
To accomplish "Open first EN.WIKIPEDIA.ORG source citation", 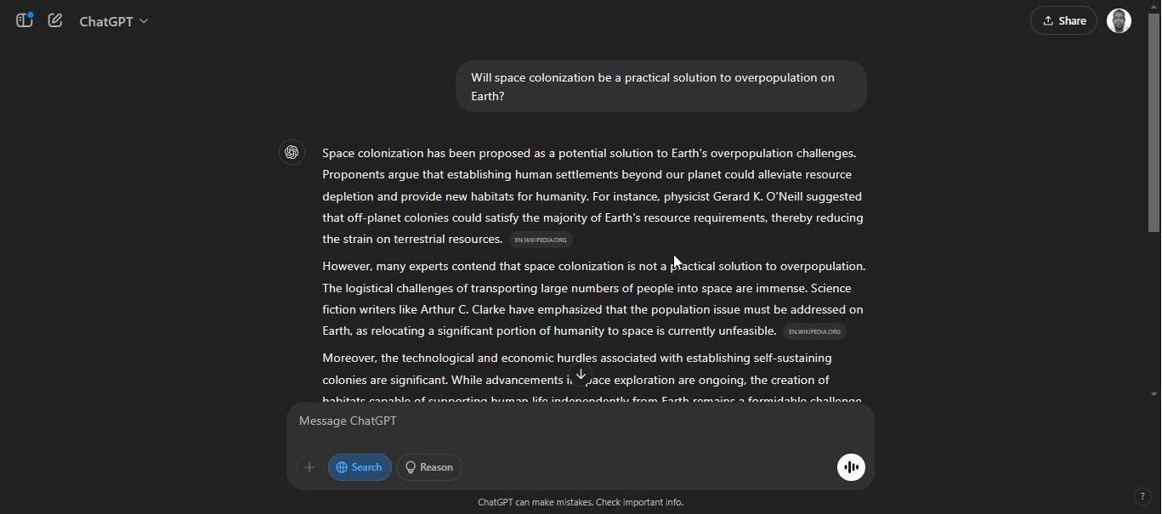I will (541, 240).
